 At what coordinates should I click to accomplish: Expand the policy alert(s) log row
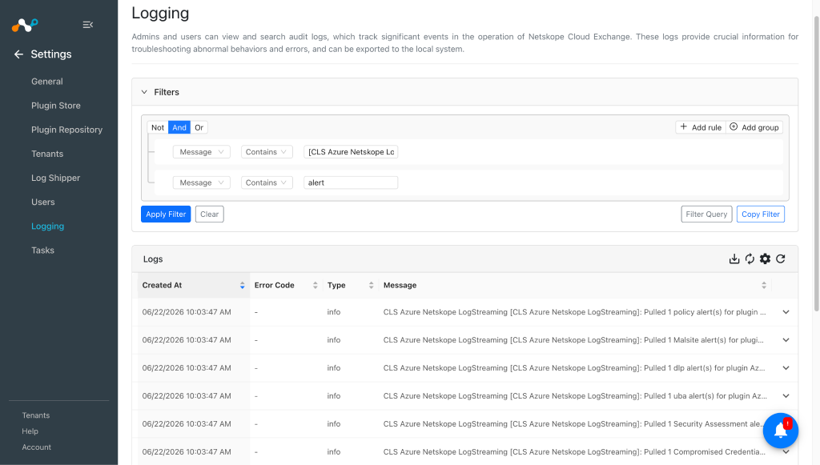pyautogui.click(x=786, y=312)
